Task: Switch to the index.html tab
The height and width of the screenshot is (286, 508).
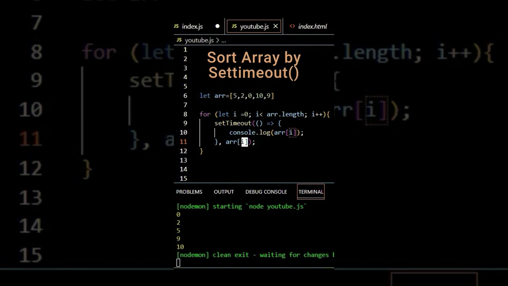Action: pyautogui.click(x=312, y=27)
